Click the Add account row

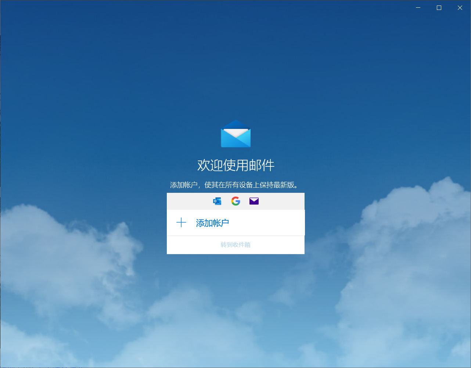[x=235, y=223]
